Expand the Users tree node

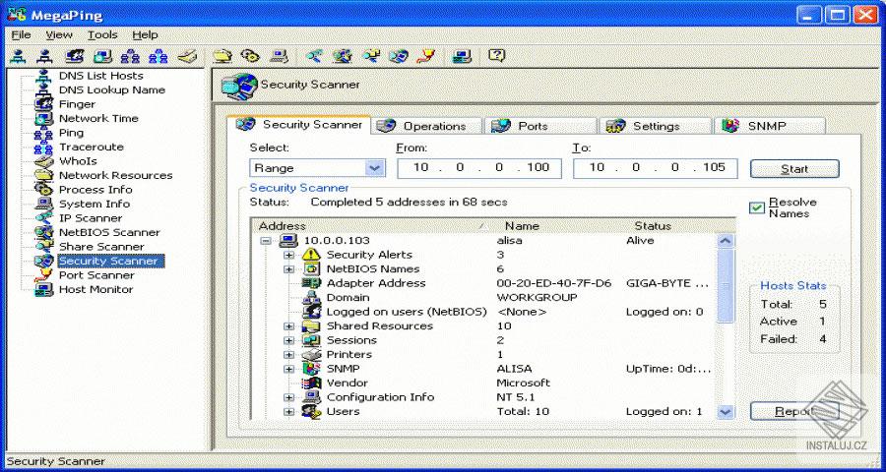tap(288, 412)
